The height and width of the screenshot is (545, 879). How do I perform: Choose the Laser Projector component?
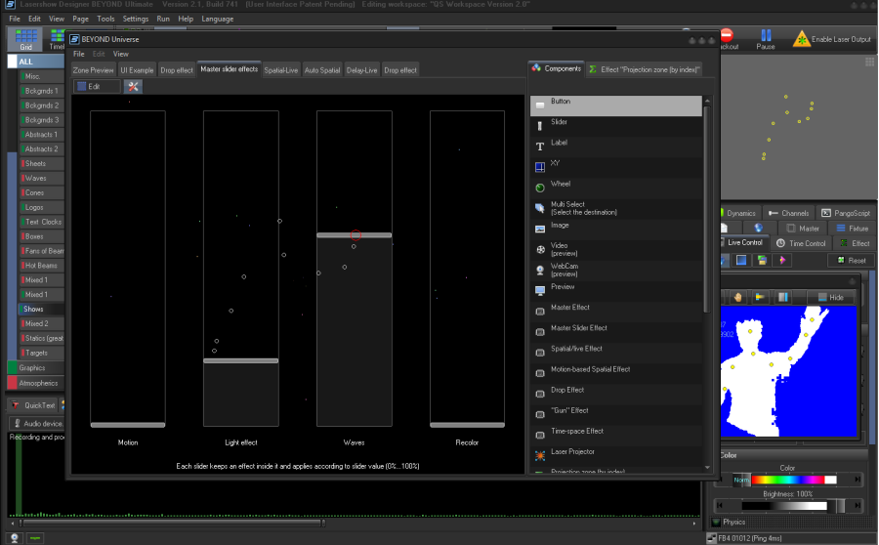pos(539,454)
